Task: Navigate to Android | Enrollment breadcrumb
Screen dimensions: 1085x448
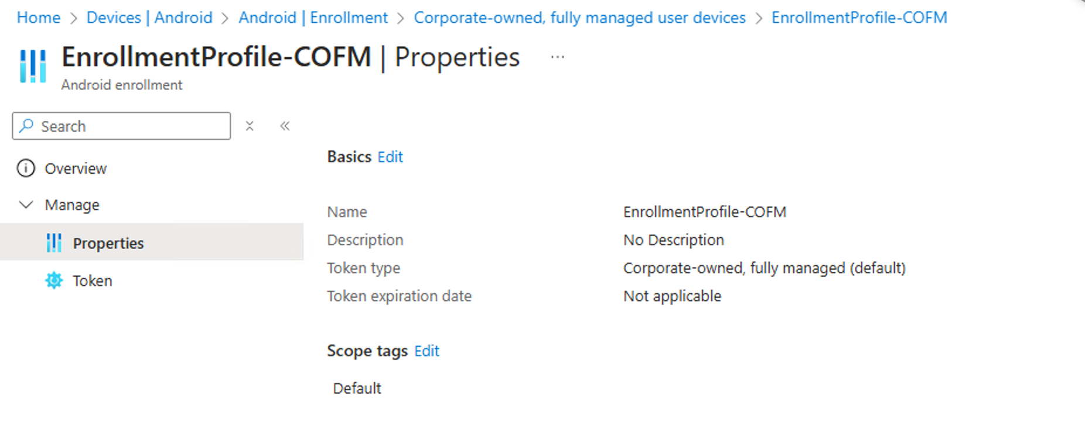Action: pyautogui.click(x=313, y=18)
